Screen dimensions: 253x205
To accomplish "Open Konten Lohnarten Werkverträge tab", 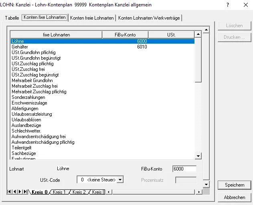I will pyautogui.click(x=149, y=18).
